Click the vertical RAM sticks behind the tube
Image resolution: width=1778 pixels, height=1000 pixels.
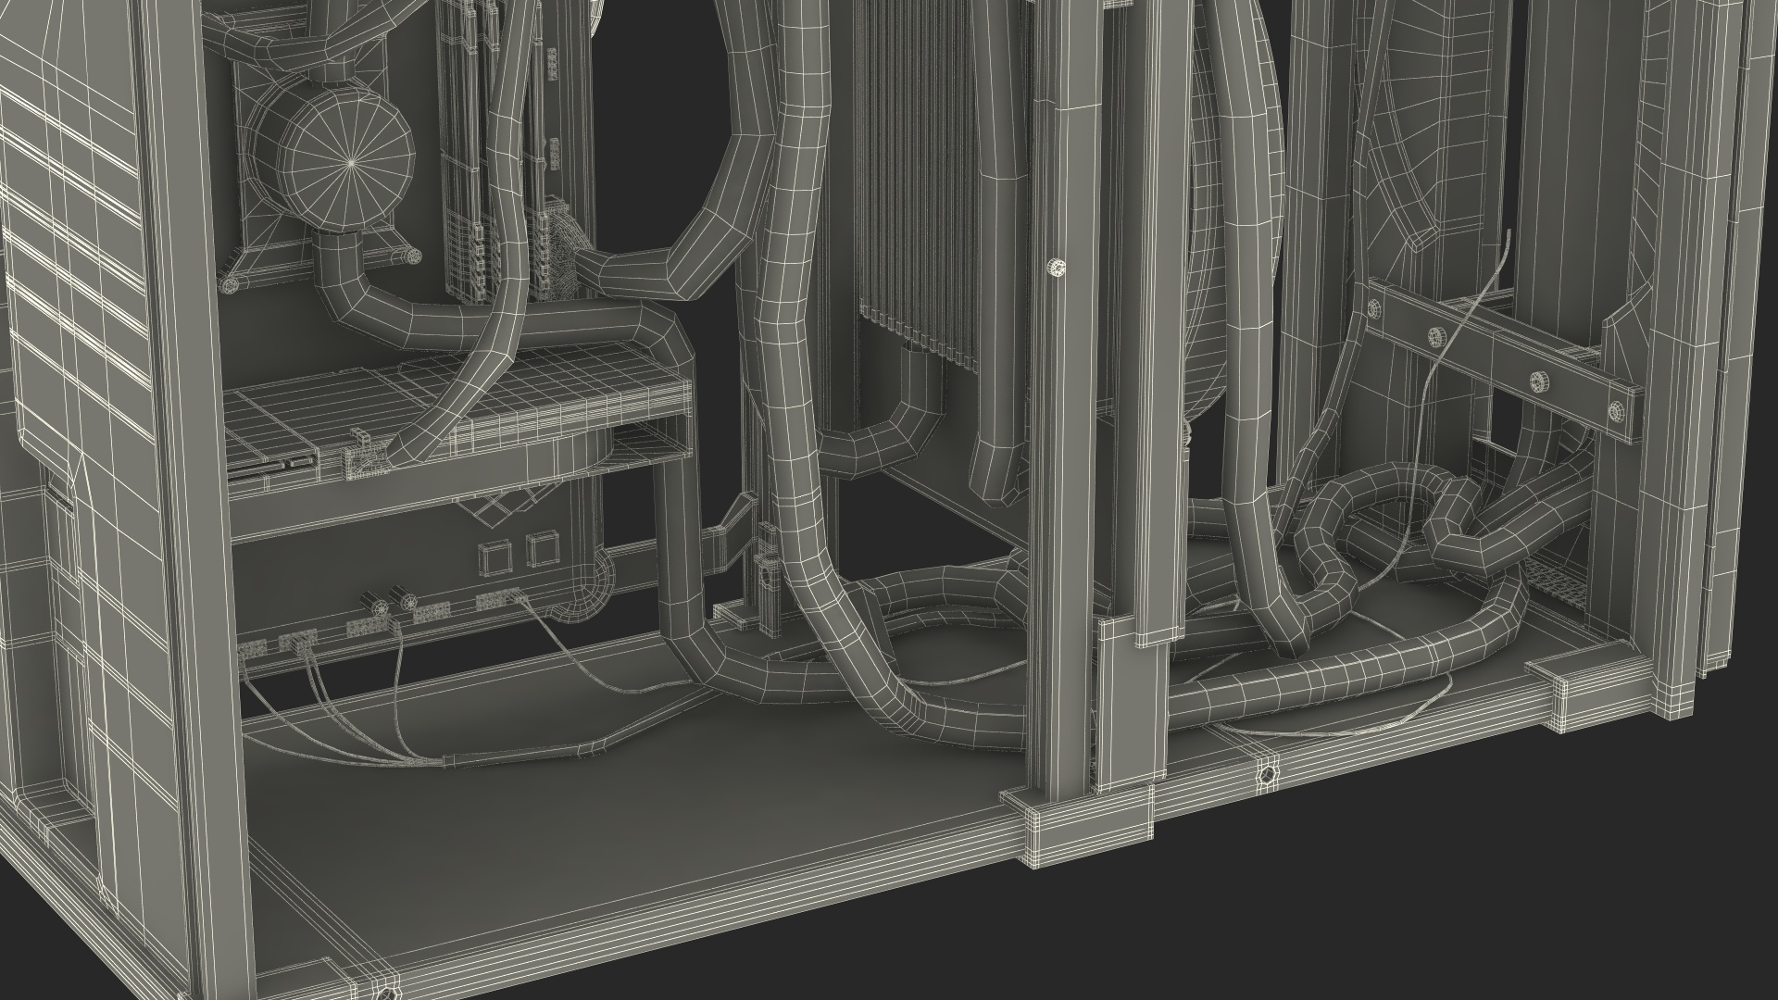[463, 139]
